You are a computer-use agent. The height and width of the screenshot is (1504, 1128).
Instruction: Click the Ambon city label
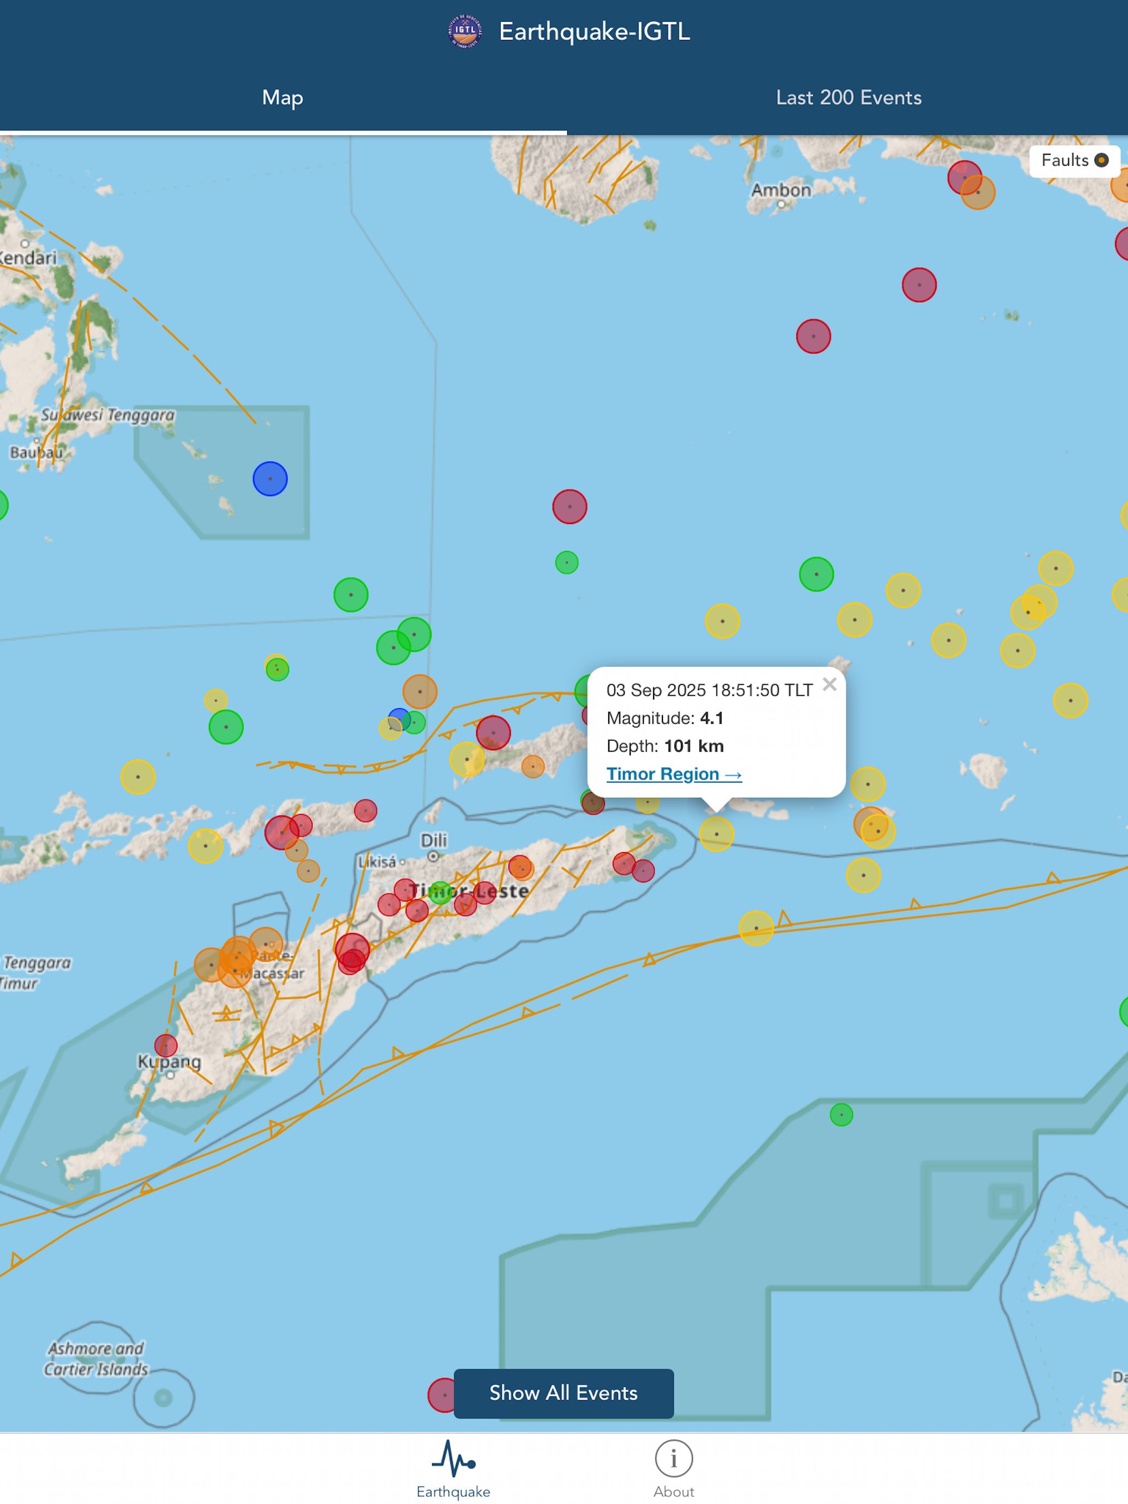coord(780,190)
